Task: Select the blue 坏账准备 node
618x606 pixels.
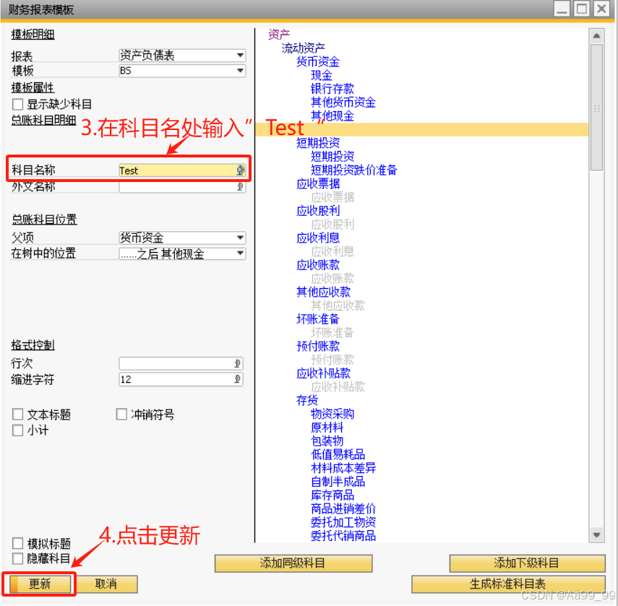Action: (318, 319)
